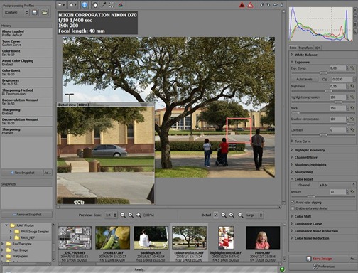This screenshot has width=358, height=273.
Task: Switch to the Transform tab
Action: (x=305, y=48)
